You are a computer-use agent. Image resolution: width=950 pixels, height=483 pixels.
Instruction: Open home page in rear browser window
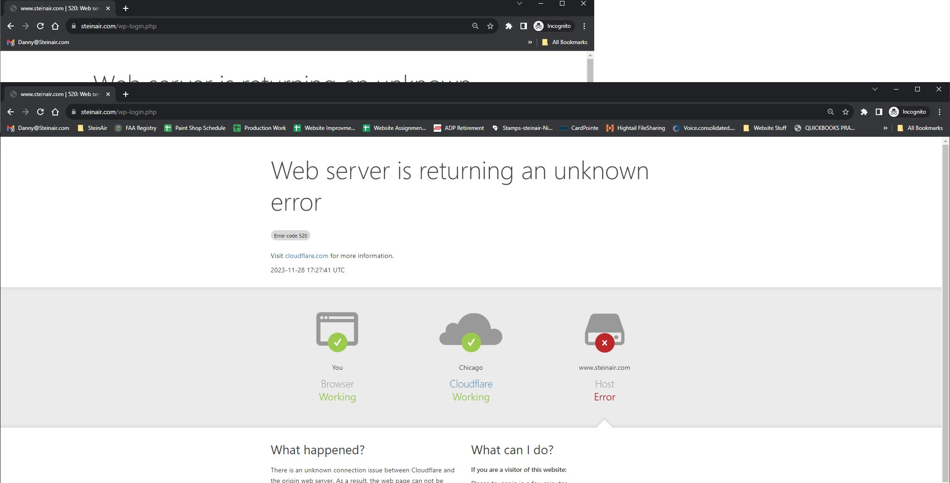click(55, 26)
